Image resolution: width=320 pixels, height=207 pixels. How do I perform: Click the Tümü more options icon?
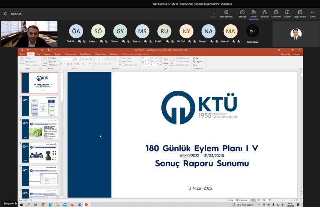(313, 14)
